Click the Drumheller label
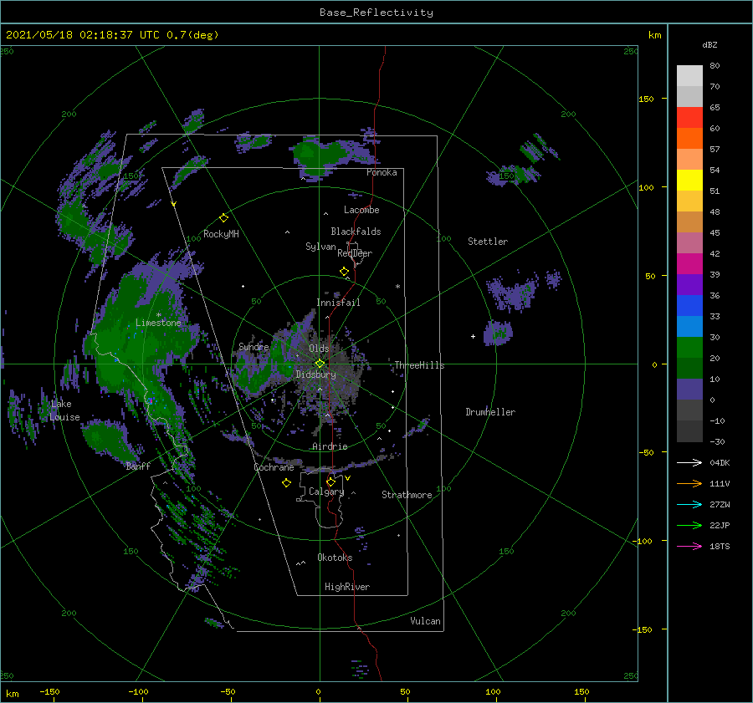Screen dimensions: 753x703 pos(490,412)
